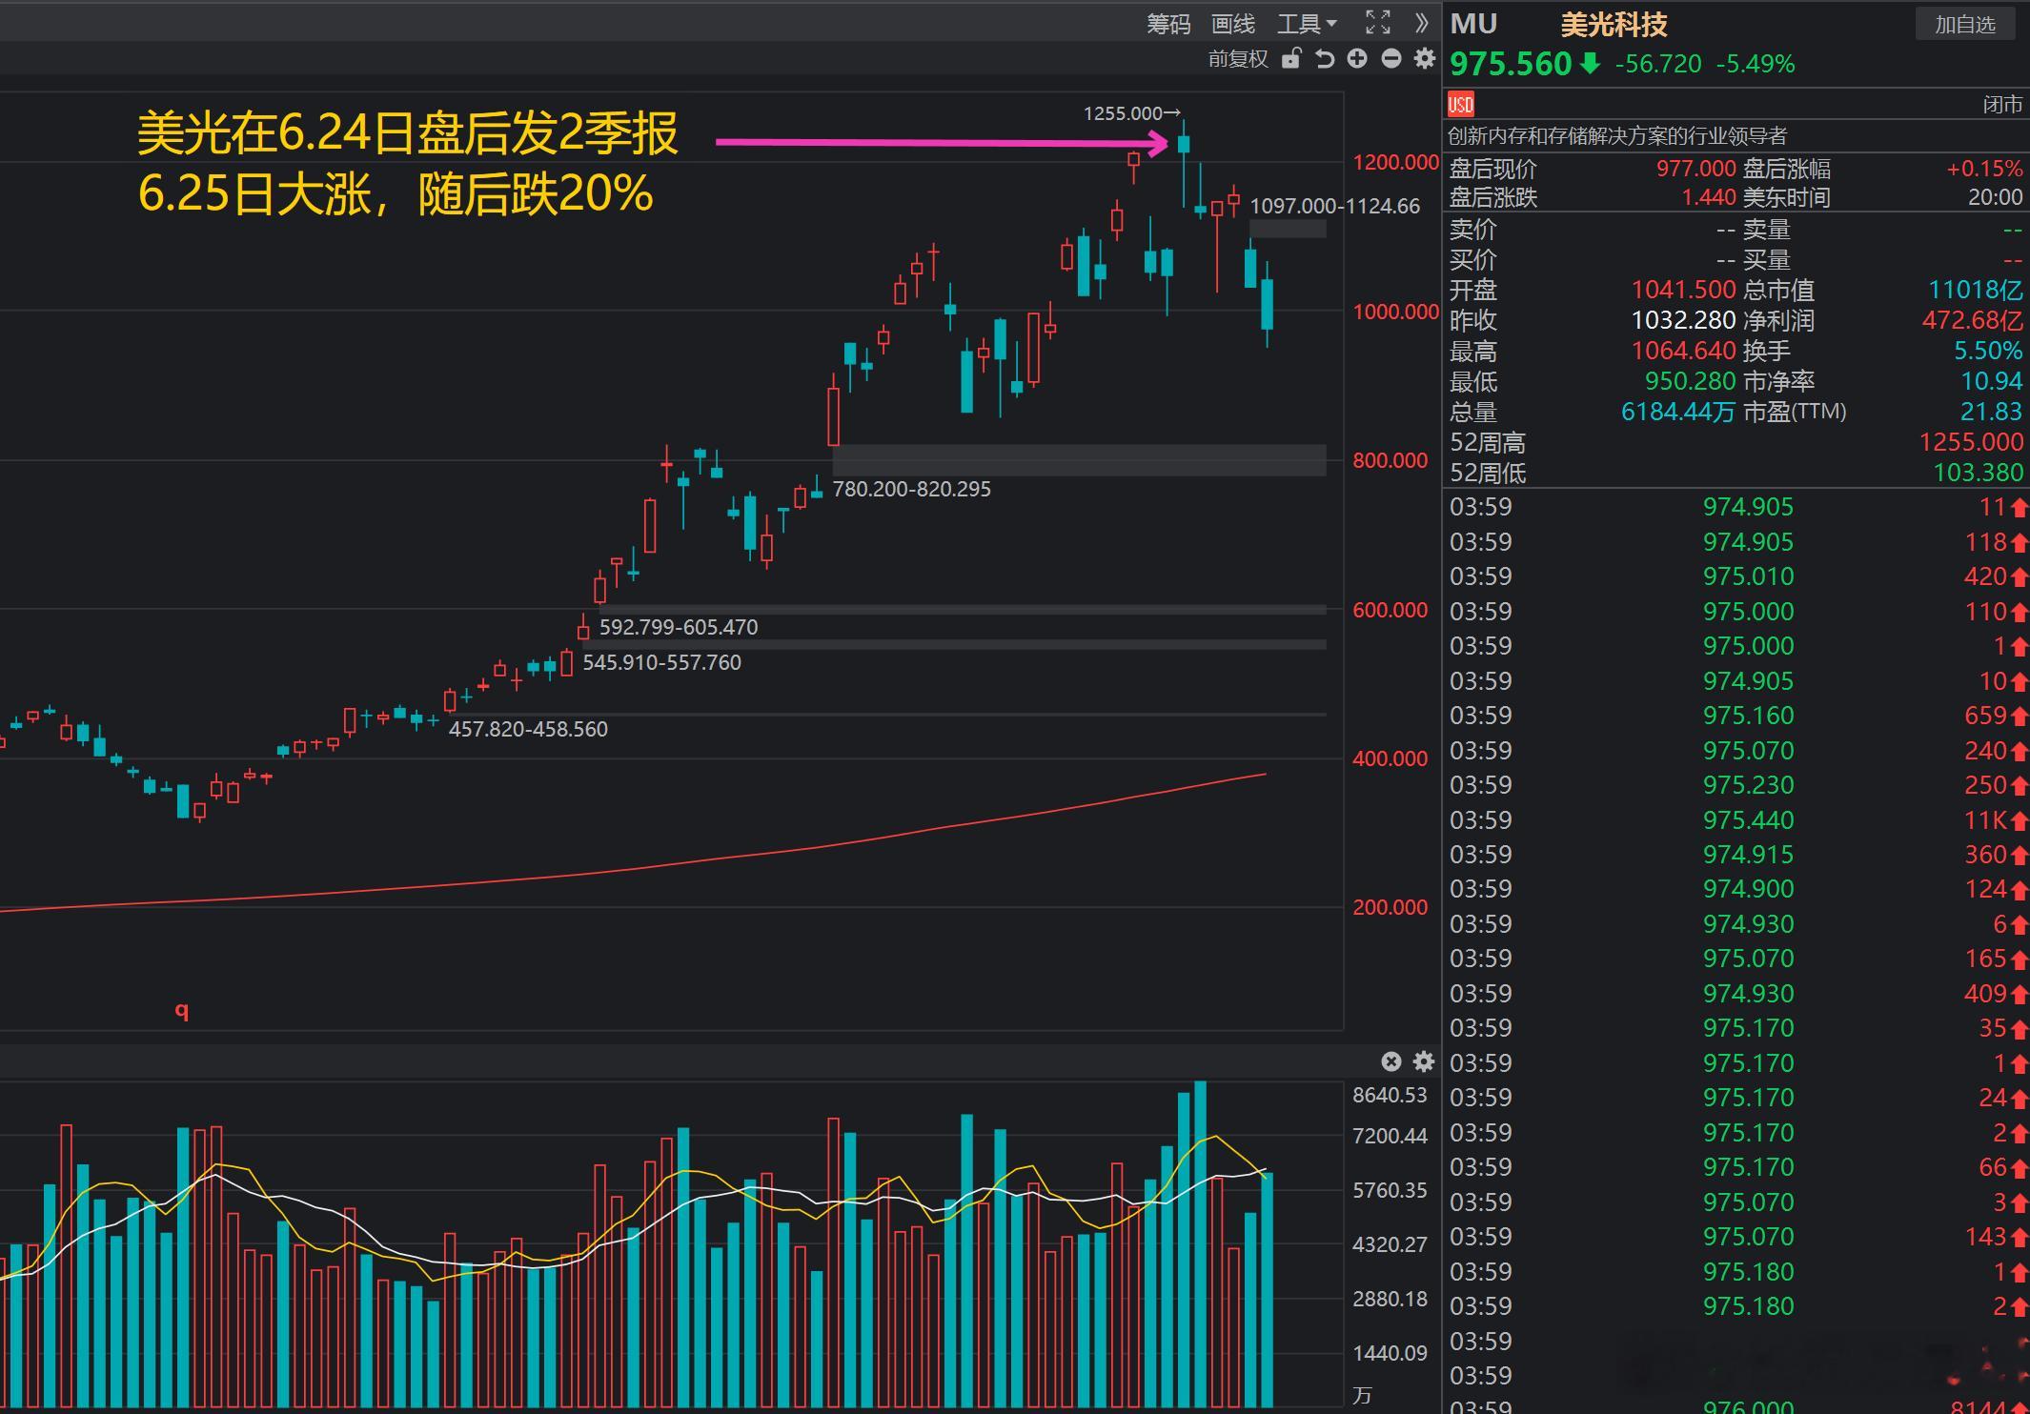Open main chart settings gear

pyautogui.click(x=1425, y=59)
